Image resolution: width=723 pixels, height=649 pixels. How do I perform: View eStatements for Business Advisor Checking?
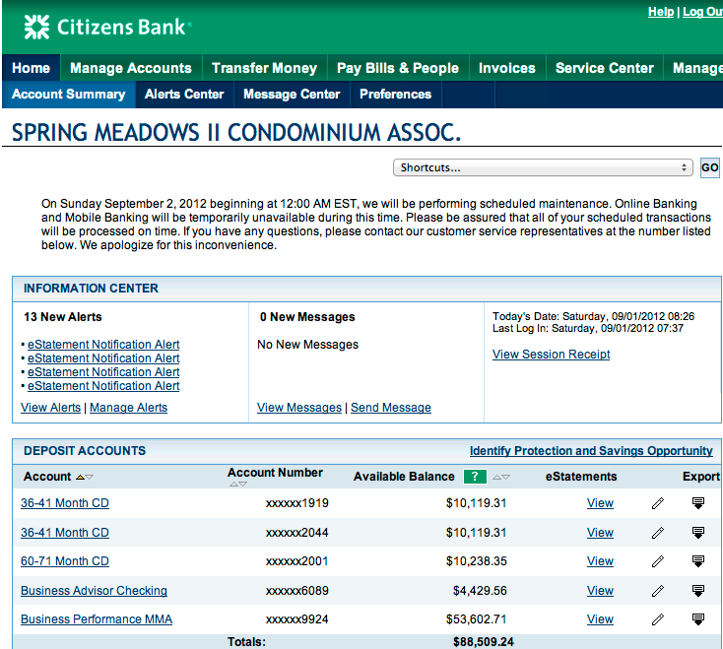[x=600, y=591]
